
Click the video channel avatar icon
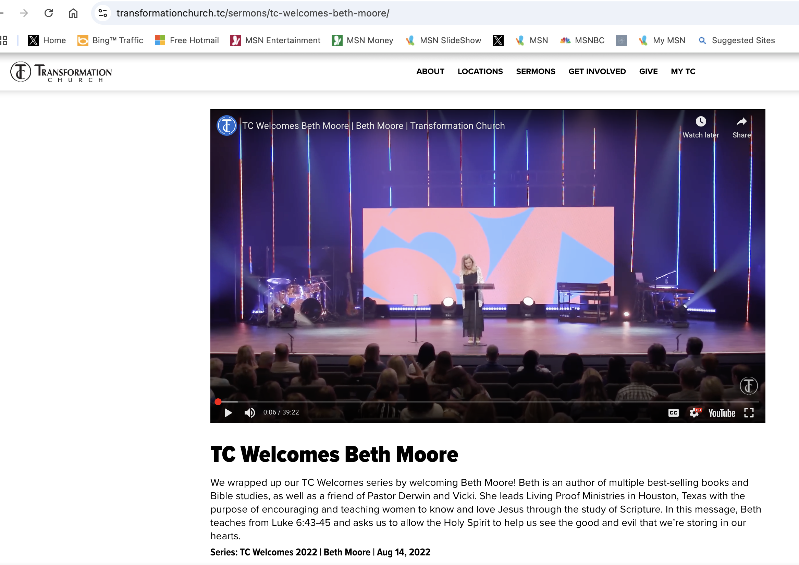(226, 125)
